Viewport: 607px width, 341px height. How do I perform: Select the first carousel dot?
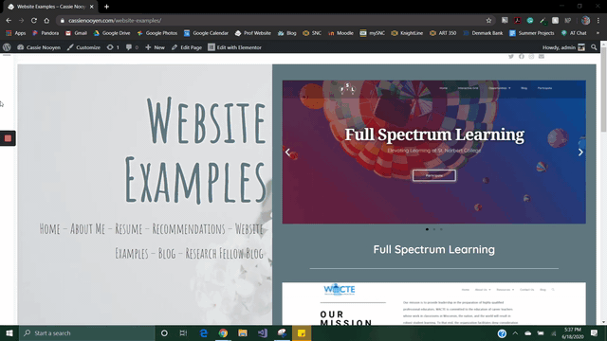click(427, 229)
